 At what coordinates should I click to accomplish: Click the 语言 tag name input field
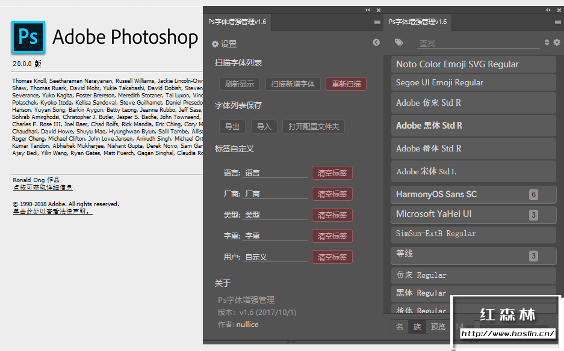275,173
